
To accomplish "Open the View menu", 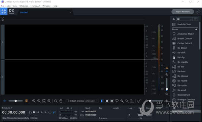I will click(x=15, y=6).
